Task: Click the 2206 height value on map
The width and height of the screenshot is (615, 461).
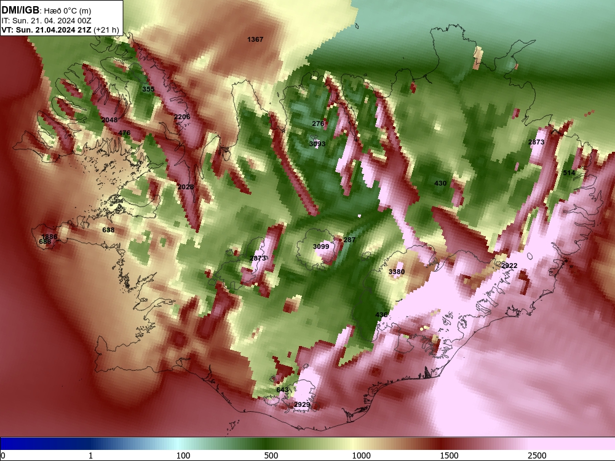Action: coord(182,117)
